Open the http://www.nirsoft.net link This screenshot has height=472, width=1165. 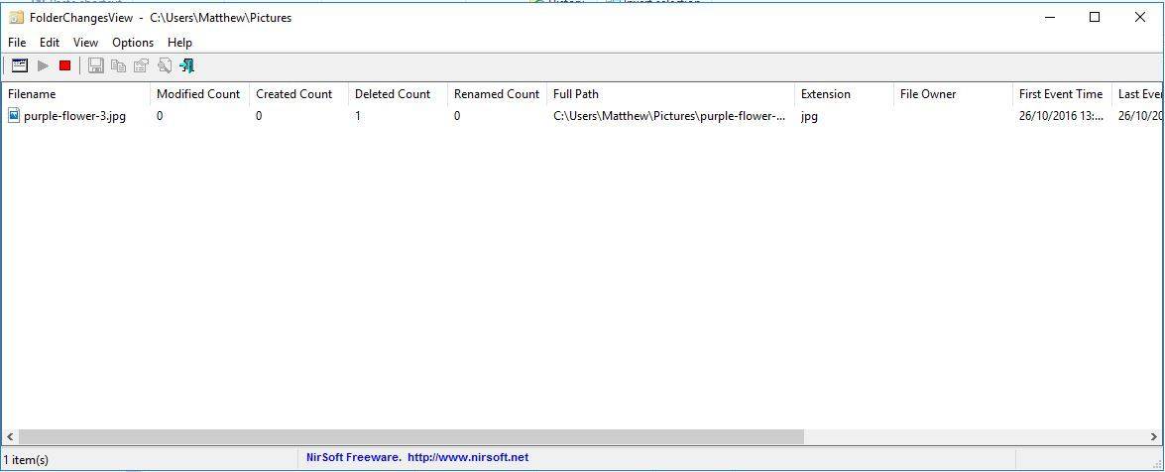click(x=468, y=458)
